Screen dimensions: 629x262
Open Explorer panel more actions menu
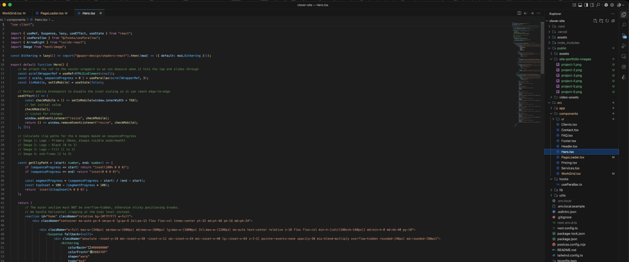(x=613, y=14)
